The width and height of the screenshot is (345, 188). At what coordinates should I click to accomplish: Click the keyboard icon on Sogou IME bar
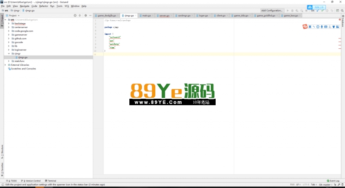(x=326, y=27)
